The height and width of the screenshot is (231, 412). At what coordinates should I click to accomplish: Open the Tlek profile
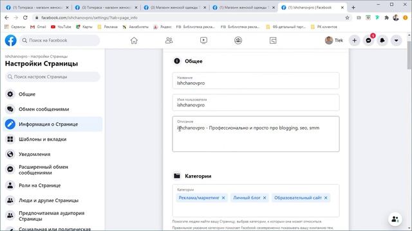point(334,40)
